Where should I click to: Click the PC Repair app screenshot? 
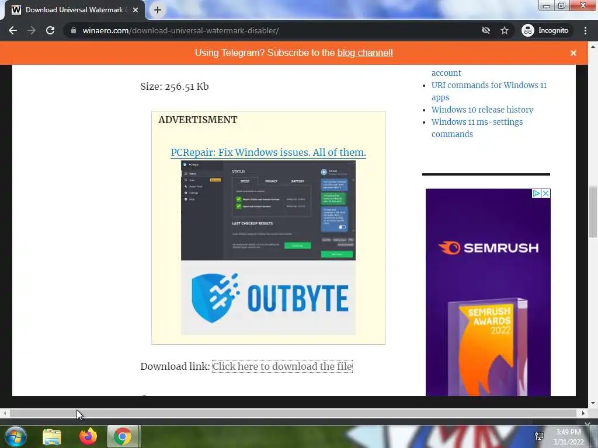coord(268,210)
